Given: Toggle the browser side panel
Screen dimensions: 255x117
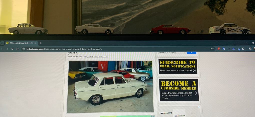Looking at the screenshot, I should pos(250,49).
